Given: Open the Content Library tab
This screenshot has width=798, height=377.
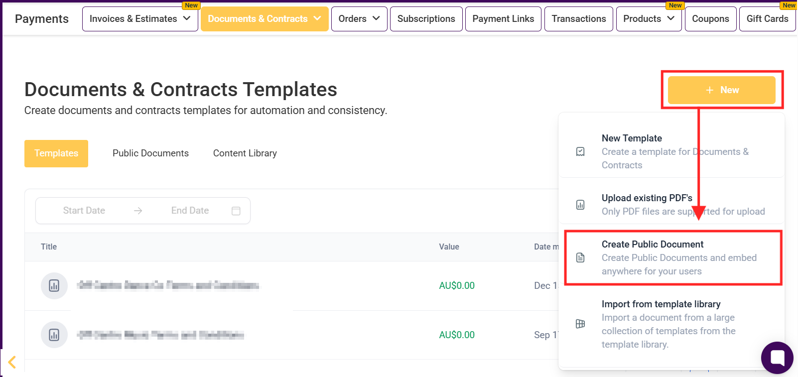Looking at the screenshot, I should pyautogui.click(x=245, y=153).
